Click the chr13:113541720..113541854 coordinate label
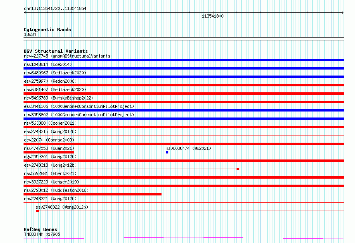 [55, 8]
